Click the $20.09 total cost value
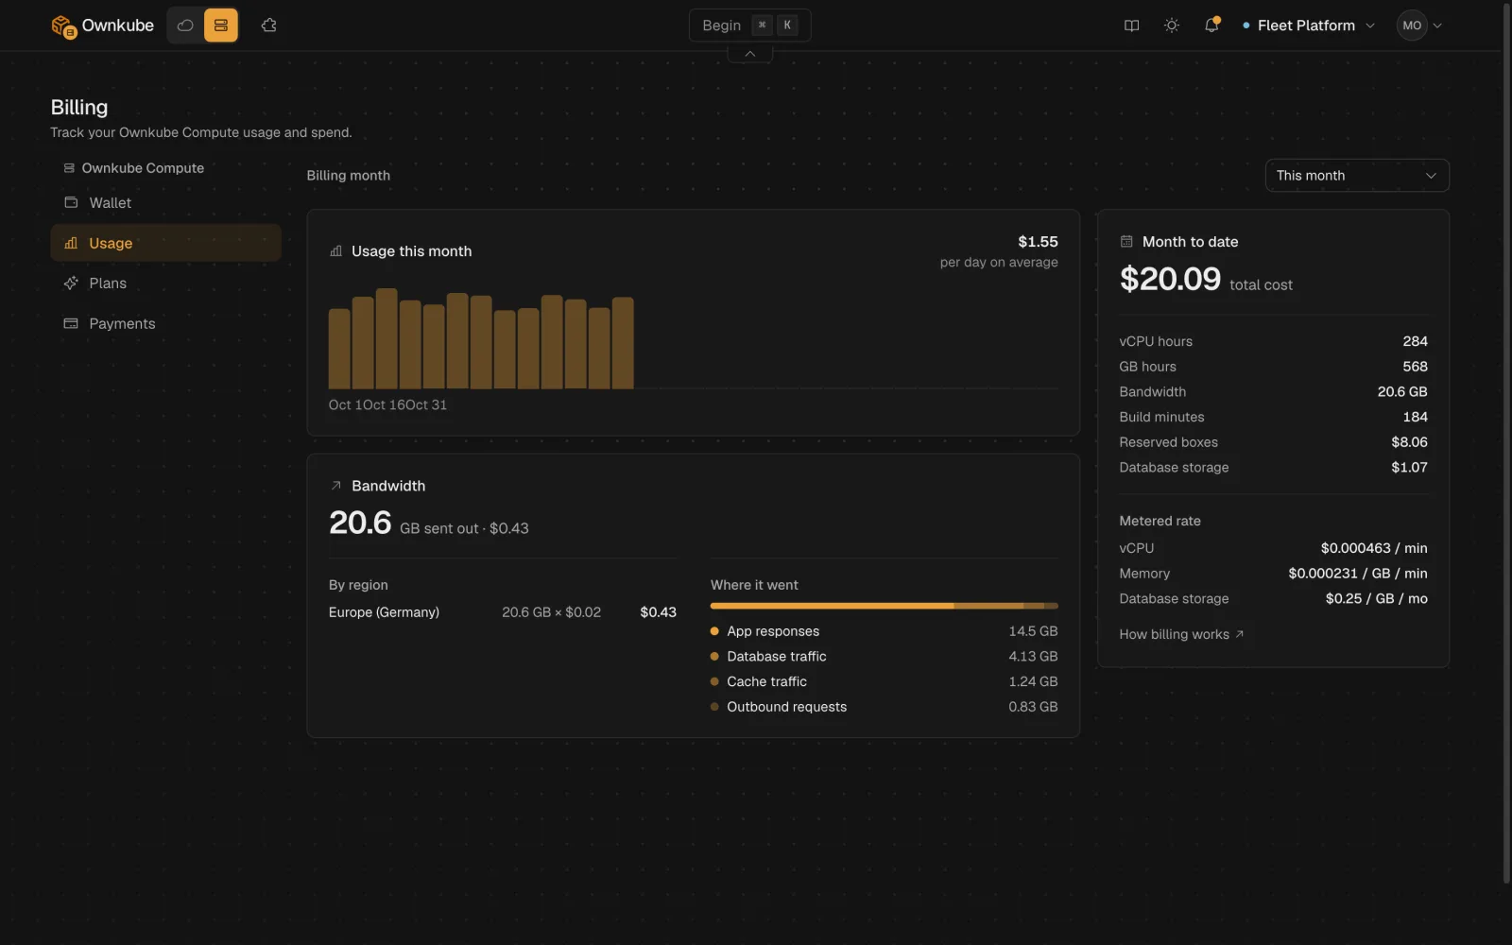The height and width of the screenshot is (945, 1512). [x=1170, y=279]
